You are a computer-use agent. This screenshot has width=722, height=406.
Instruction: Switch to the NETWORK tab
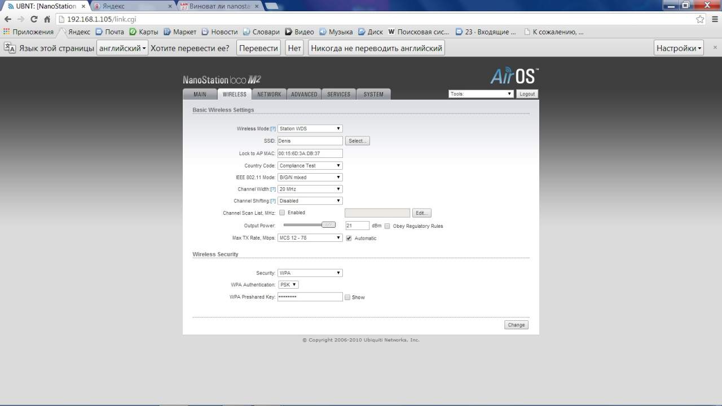(269, 94)
